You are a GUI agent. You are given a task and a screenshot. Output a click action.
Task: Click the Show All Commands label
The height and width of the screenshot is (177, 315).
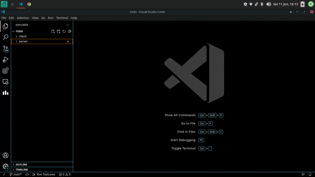point(180,115)
